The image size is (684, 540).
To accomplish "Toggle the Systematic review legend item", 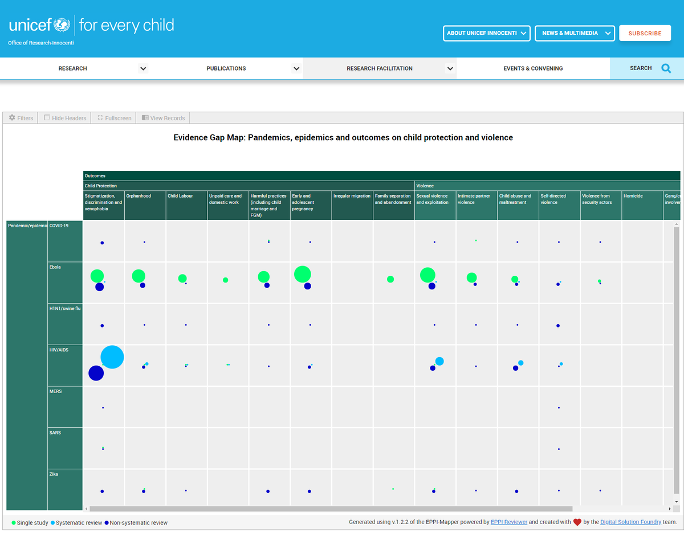I will [x=76, y=522].
